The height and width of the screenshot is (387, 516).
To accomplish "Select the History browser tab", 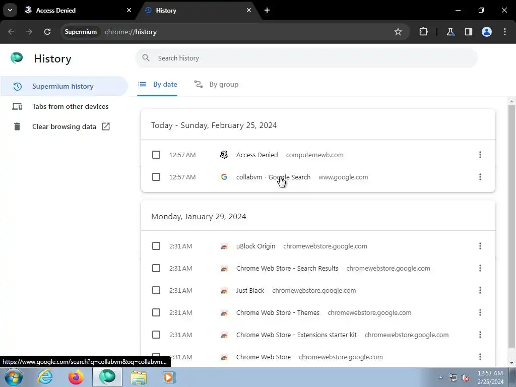I will 199,10.
